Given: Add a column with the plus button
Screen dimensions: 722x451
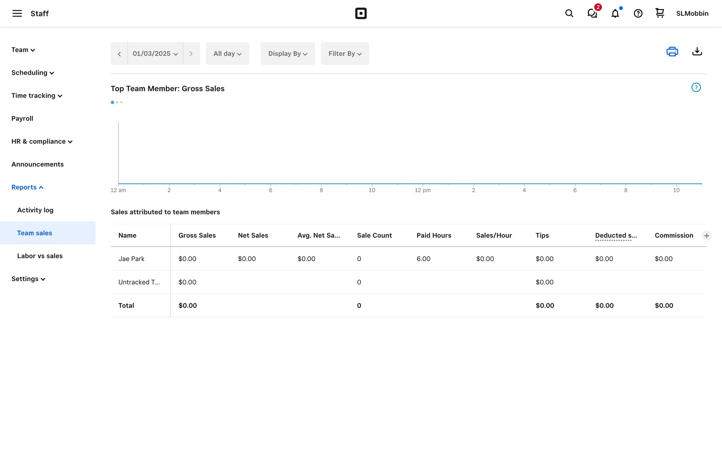Looking at the screenshot, I should point(707,236).
